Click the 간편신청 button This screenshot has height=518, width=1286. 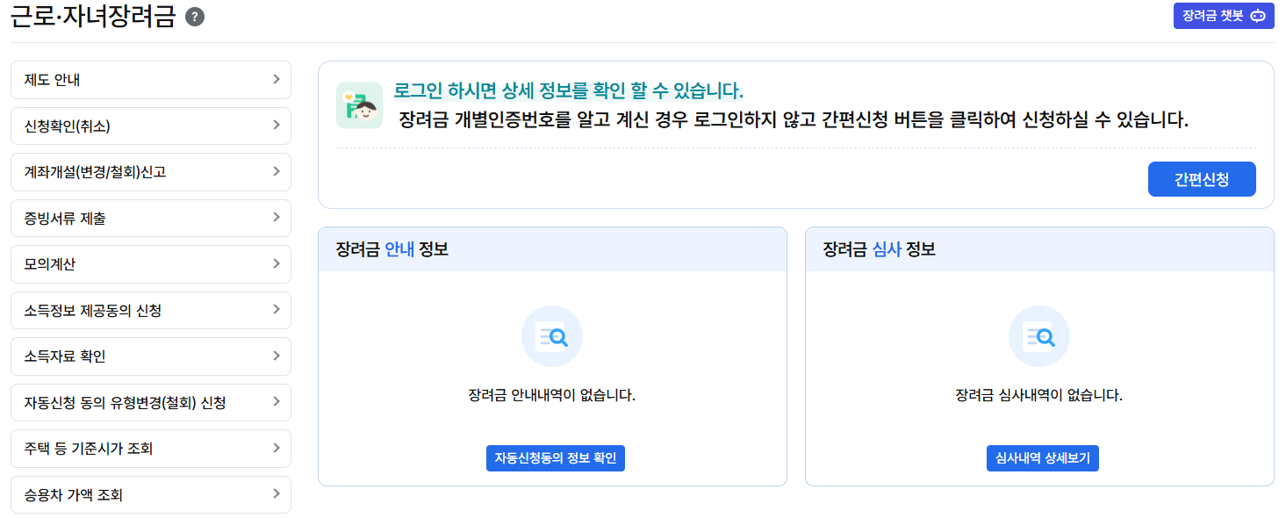point(1202,179)
